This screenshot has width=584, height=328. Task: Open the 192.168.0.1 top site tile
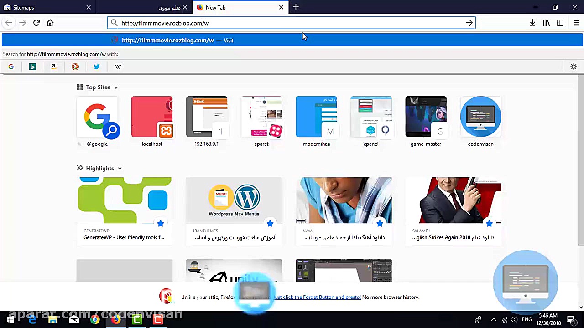[x=207, y=121]
